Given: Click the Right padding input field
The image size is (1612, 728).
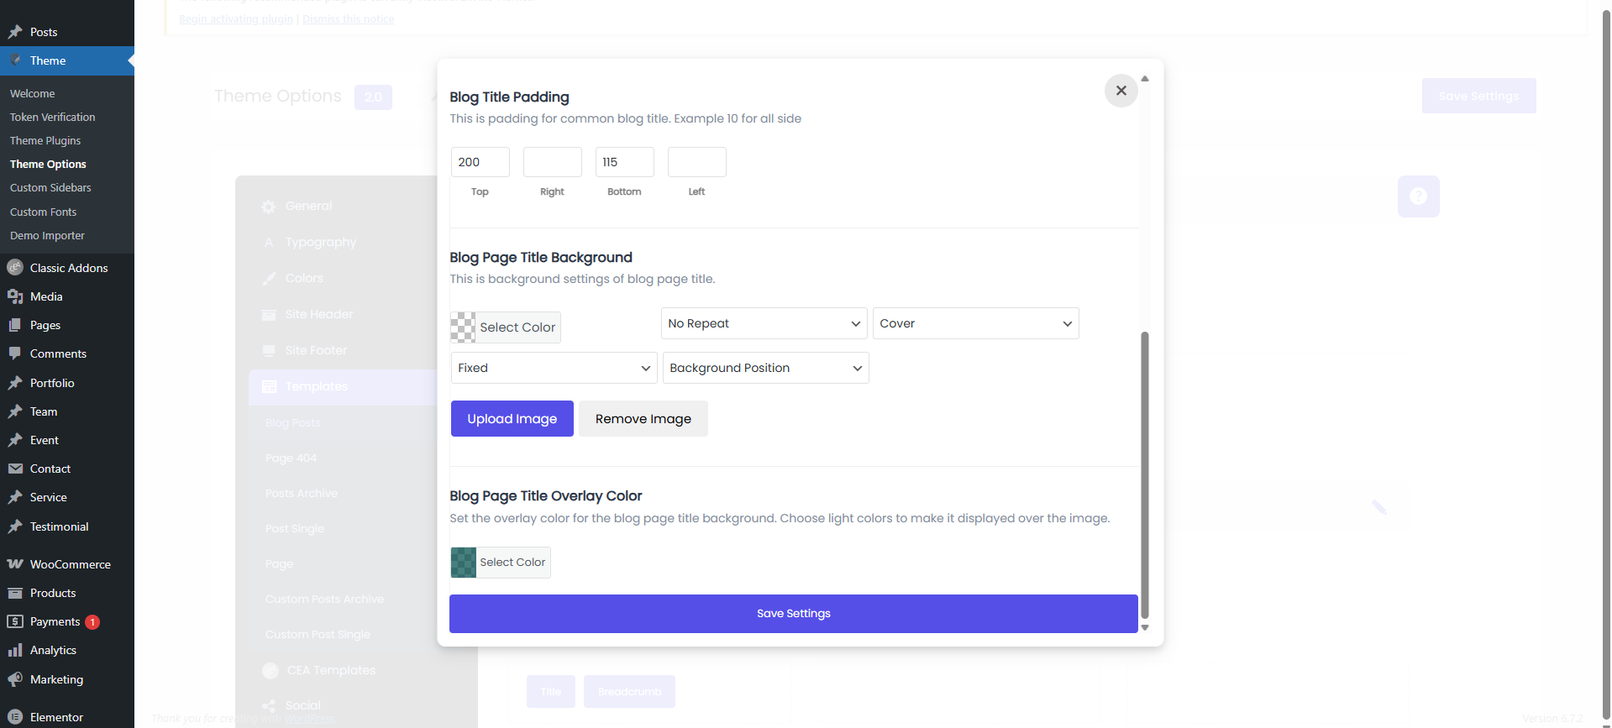Looking at the screenshot, I should 553,162.
